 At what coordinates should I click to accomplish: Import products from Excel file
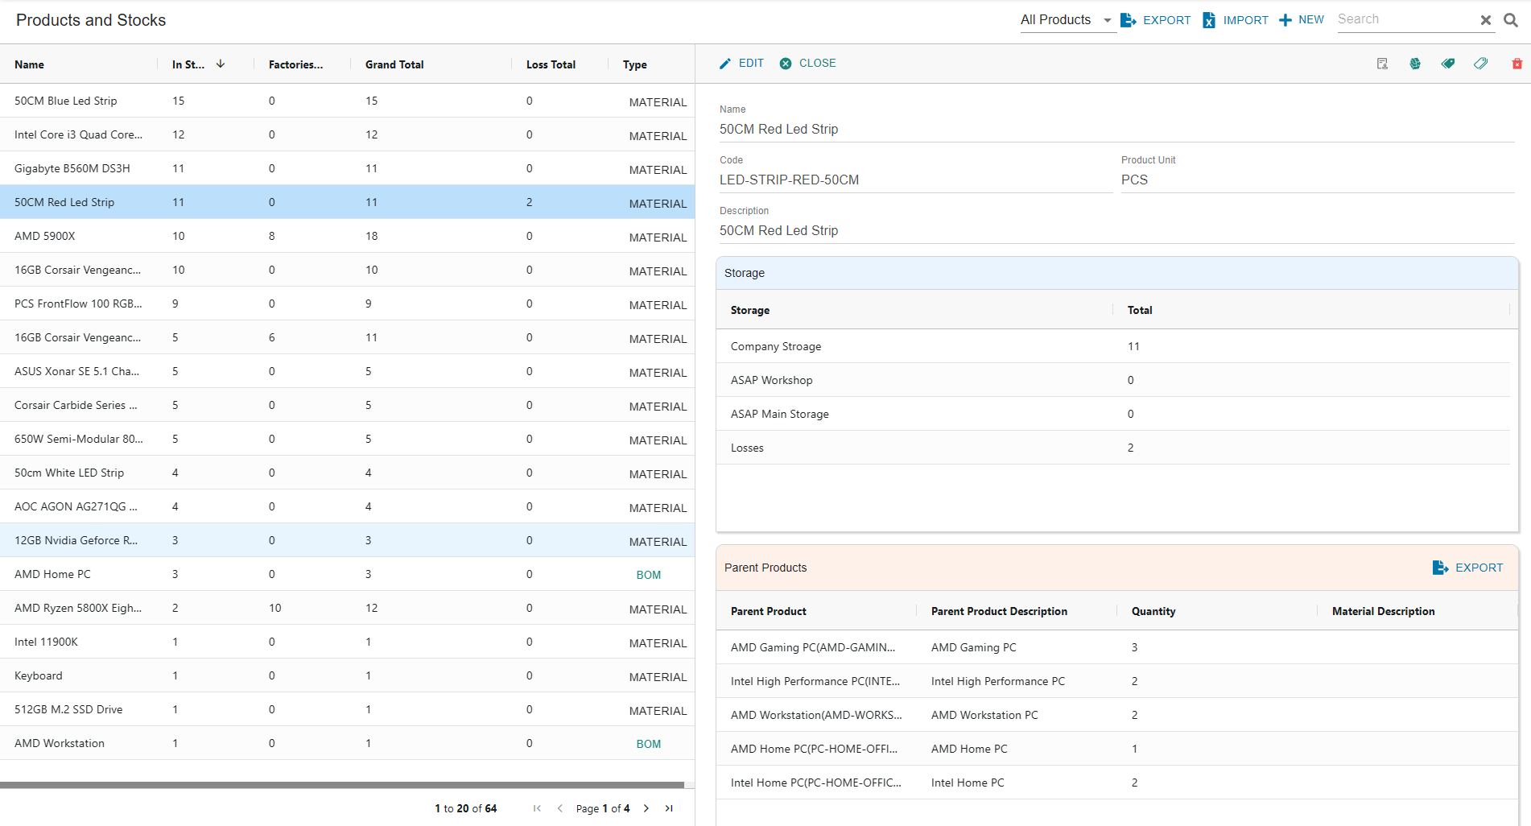click(1236, 20)
